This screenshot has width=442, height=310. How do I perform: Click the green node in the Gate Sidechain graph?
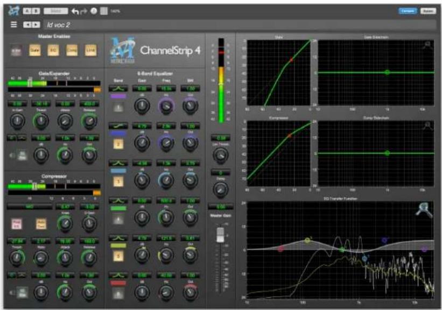point(387,73)
